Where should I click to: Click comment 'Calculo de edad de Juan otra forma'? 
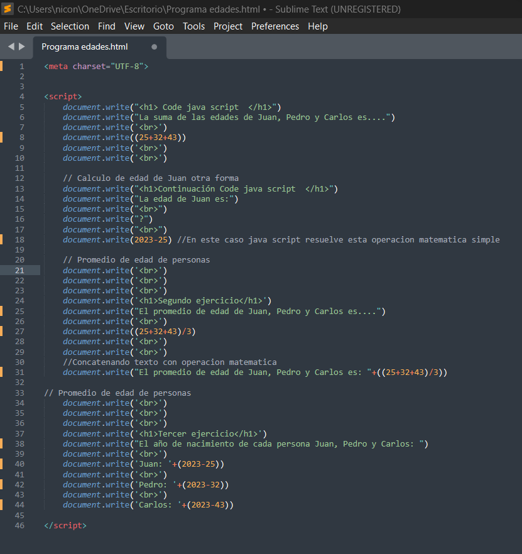click(151, 178)
